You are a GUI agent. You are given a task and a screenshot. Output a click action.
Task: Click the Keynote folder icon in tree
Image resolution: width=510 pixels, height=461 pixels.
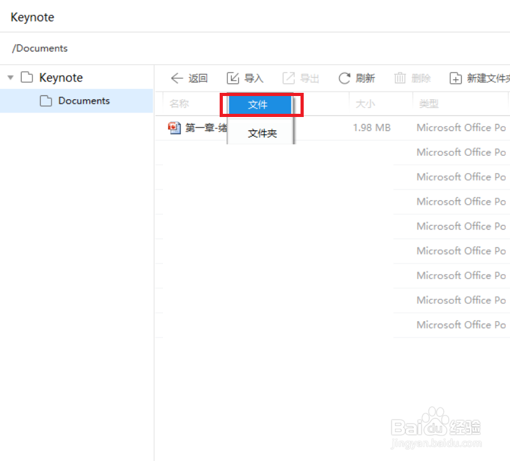tap(27, 78)
